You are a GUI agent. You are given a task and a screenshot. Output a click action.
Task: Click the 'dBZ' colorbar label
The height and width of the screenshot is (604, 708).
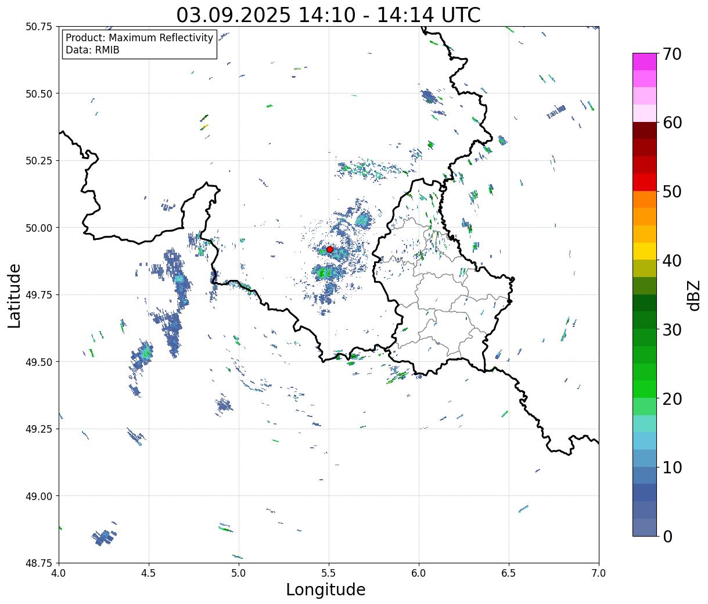[x=693, y=295]
